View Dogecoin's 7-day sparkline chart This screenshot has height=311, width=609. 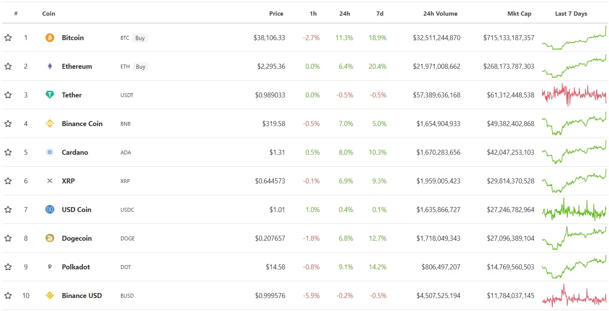click(574, 238)
